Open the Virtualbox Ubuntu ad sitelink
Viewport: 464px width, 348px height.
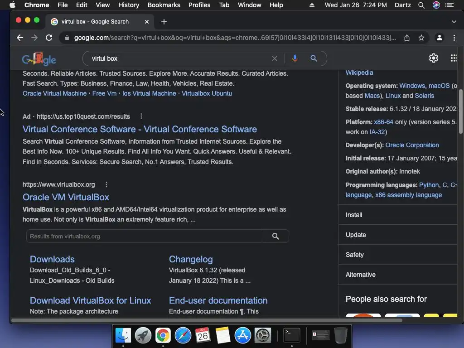point(207,93)
